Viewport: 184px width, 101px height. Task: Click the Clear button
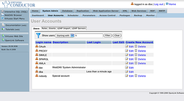coord(117,35)
